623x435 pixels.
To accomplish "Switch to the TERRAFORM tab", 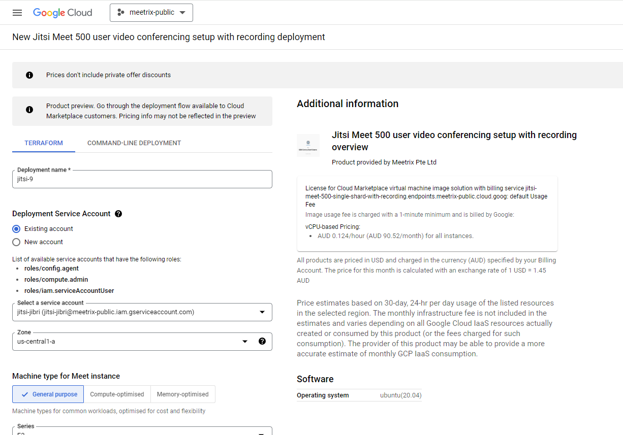I will click(x=44, y=143).
